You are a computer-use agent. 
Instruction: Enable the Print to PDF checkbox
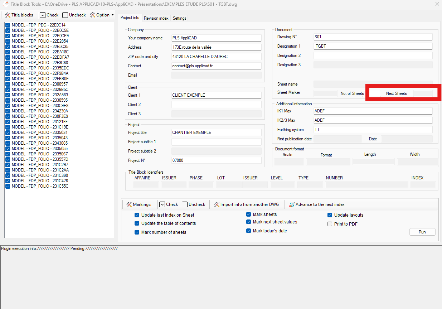330,224
